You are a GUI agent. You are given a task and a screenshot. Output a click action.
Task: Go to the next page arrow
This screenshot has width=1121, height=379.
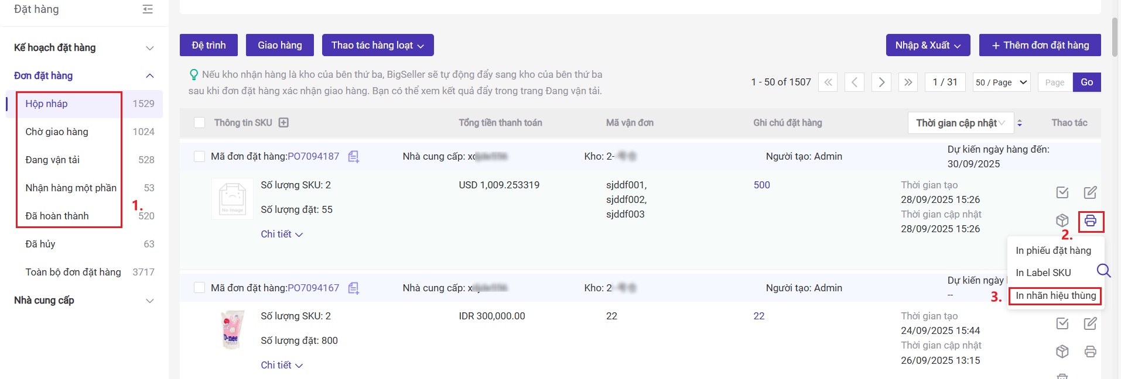[881, 82]
